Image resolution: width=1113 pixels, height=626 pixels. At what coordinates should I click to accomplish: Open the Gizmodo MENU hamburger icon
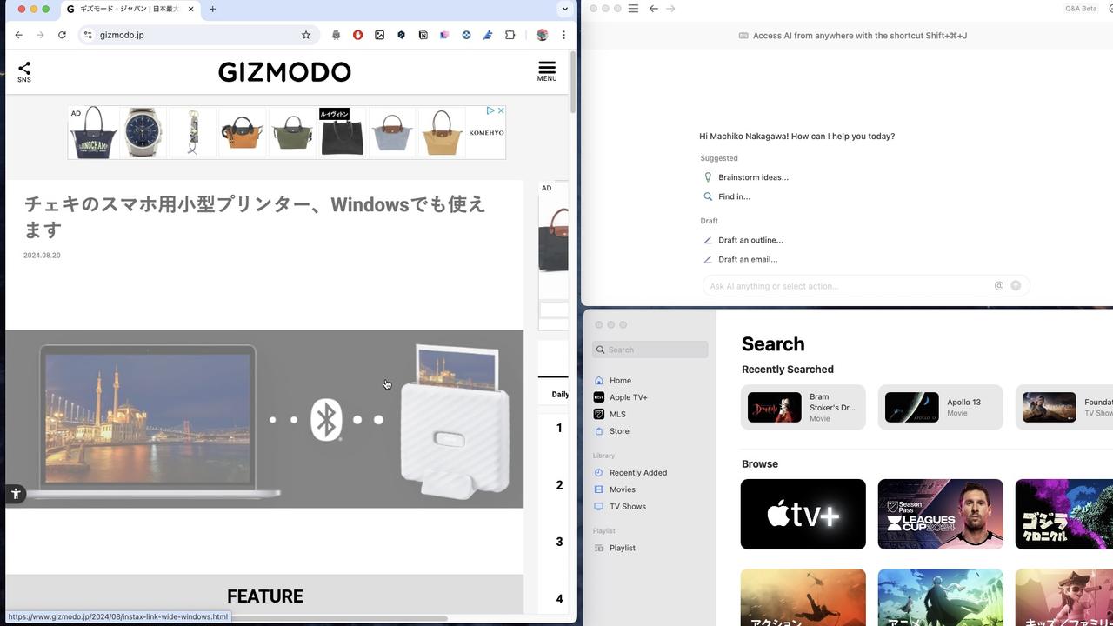[547, 71]
